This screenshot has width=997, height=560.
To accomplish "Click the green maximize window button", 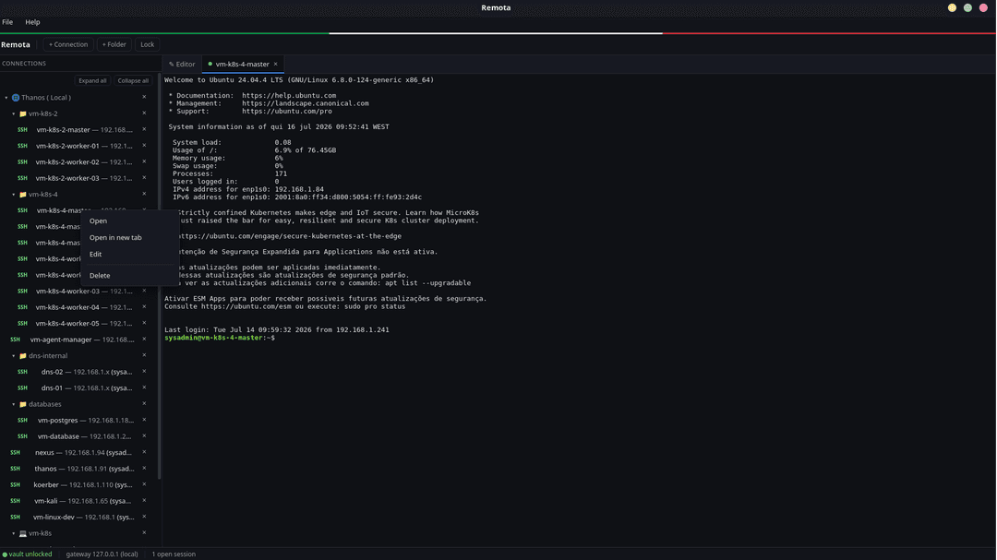I will (x=967, y=7).
